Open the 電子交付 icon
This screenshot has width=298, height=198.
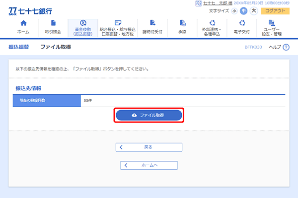[x=242, y=23]
